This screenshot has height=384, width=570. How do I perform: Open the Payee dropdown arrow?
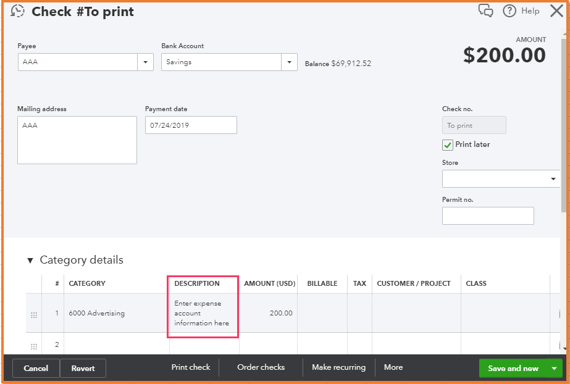coord(146,62)
